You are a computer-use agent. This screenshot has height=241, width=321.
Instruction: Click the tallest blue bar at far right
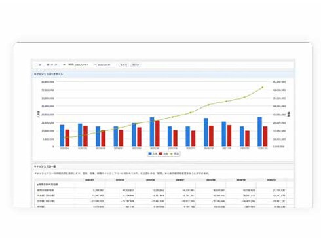[x=259, y=132]
